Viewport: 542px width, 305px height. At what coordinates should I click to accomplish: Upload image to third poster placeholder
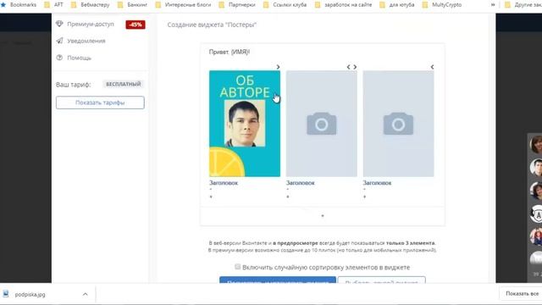(x=398, y=124)
